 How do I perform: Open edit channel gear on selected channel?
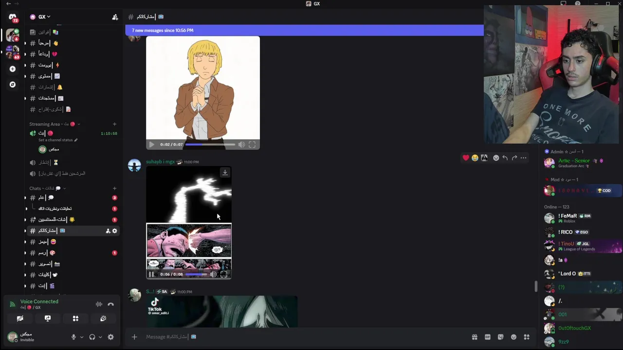point(114,231)
